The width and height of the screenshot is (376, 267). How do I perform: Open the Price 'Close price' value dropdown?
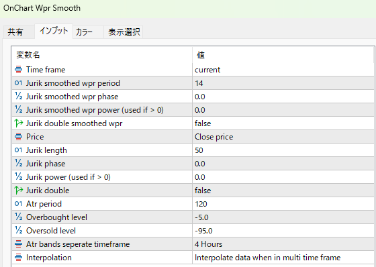[283, 137]
